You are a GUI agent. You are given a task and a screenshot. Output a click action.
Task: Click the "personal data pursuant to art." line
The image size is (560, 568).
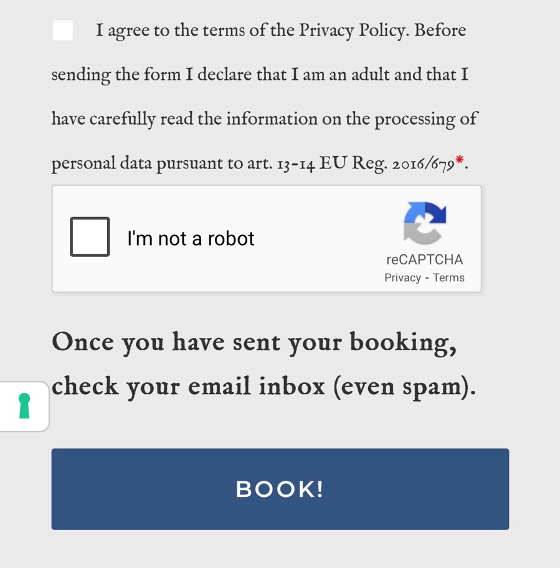point(162,163)
